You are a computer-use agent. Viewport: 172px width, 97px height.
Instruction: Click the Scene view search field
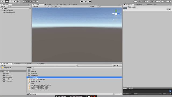tap(109, 6)
